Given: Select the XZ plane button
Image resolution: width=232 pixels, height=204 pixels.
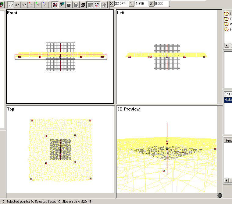Looking at the screenshot, I should [17, 5].
